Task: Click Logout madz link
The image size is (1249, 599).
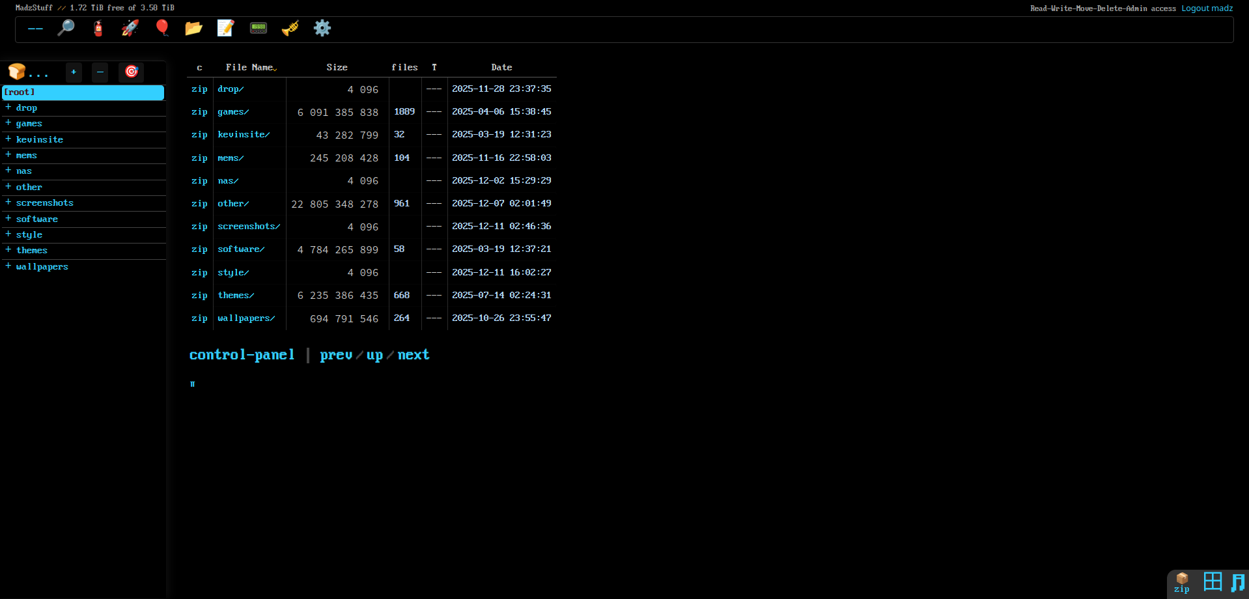Action: (1207, 8)
